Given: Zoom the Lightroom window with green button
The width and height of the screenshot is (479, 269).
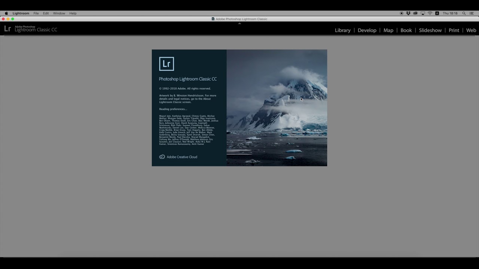Looking at the screenshot, I should pos(13,19).
